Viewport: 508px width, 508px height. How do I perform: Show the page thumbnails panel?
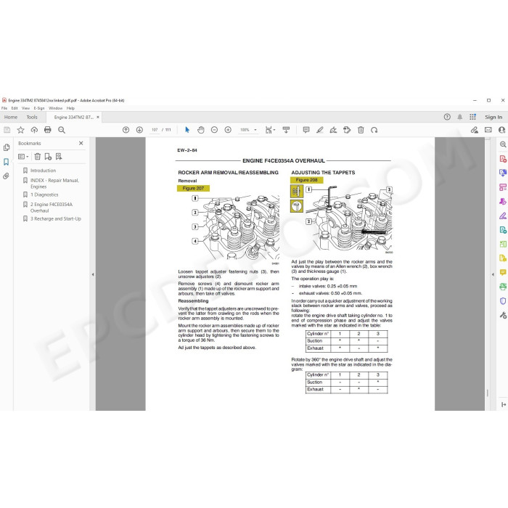coord(6,147)
